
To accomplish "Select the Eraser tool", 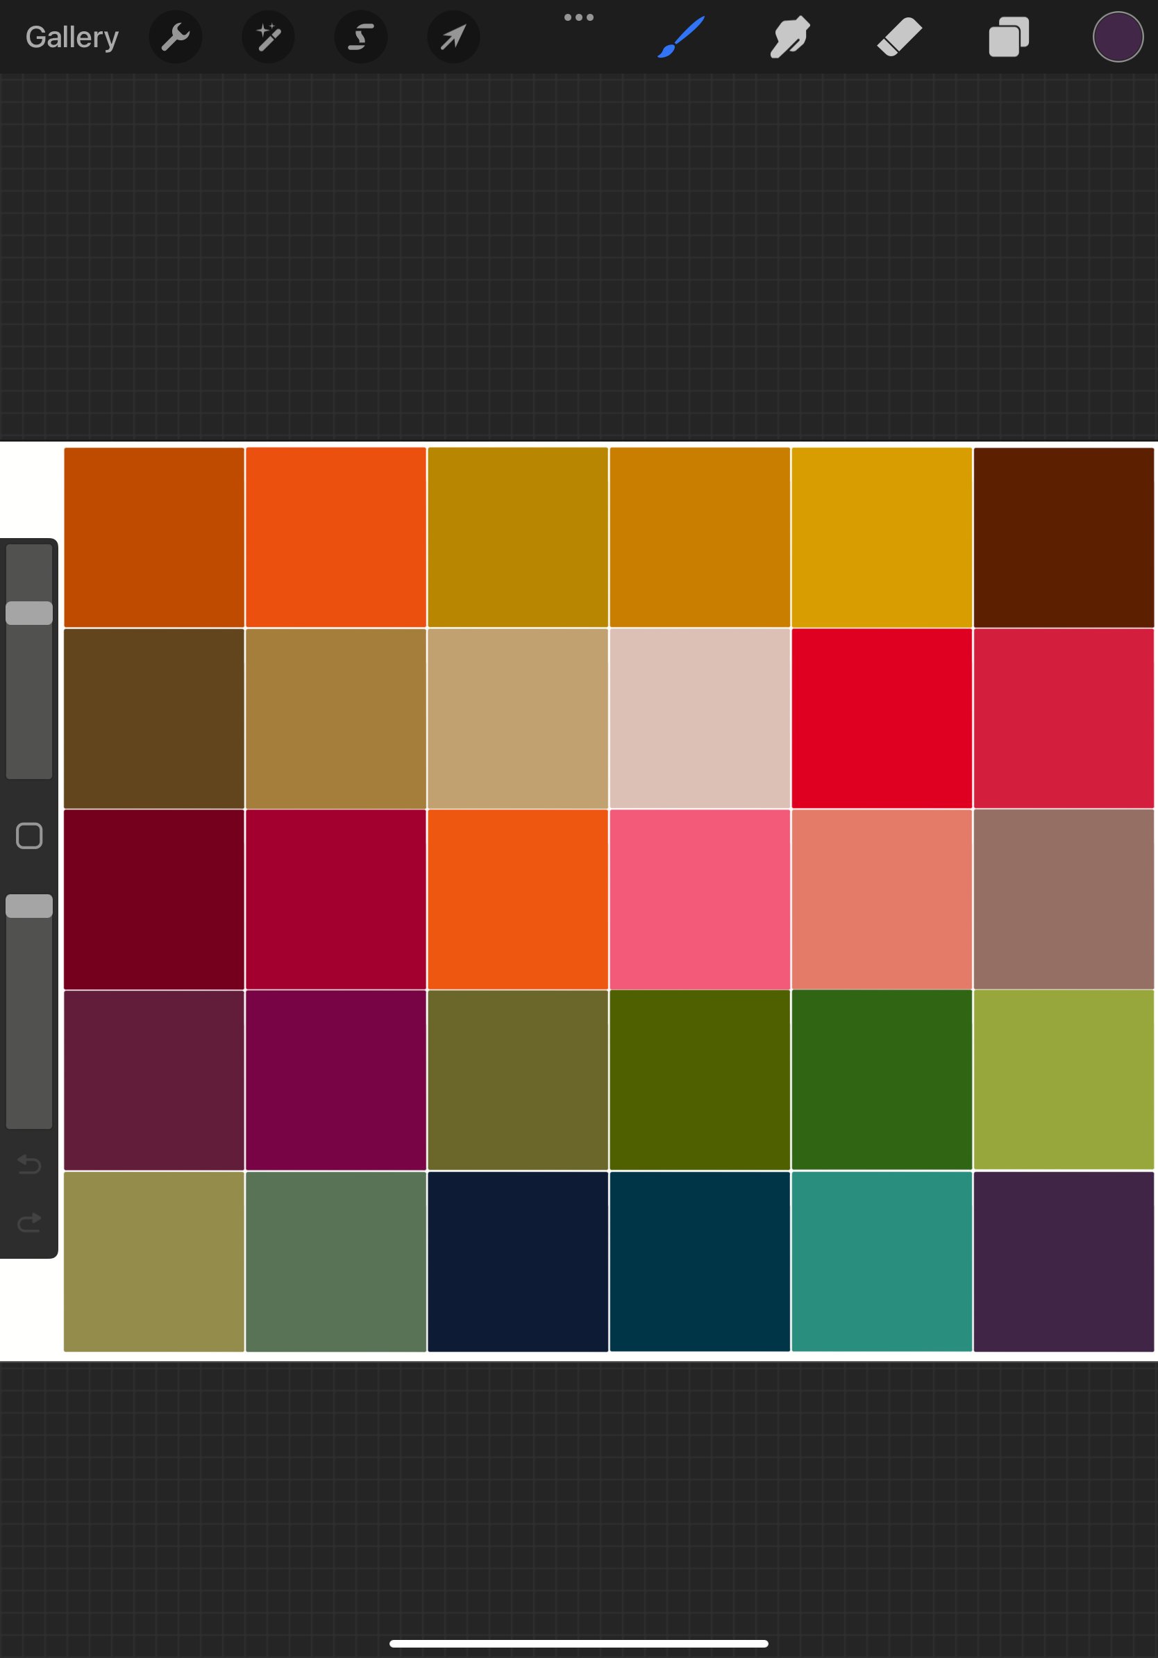I will point(899,37).
